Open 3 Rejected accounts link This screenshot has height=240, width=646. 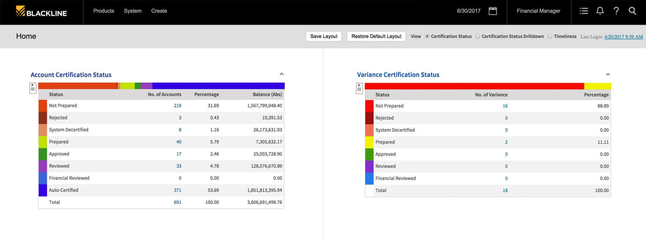[180, 118]
